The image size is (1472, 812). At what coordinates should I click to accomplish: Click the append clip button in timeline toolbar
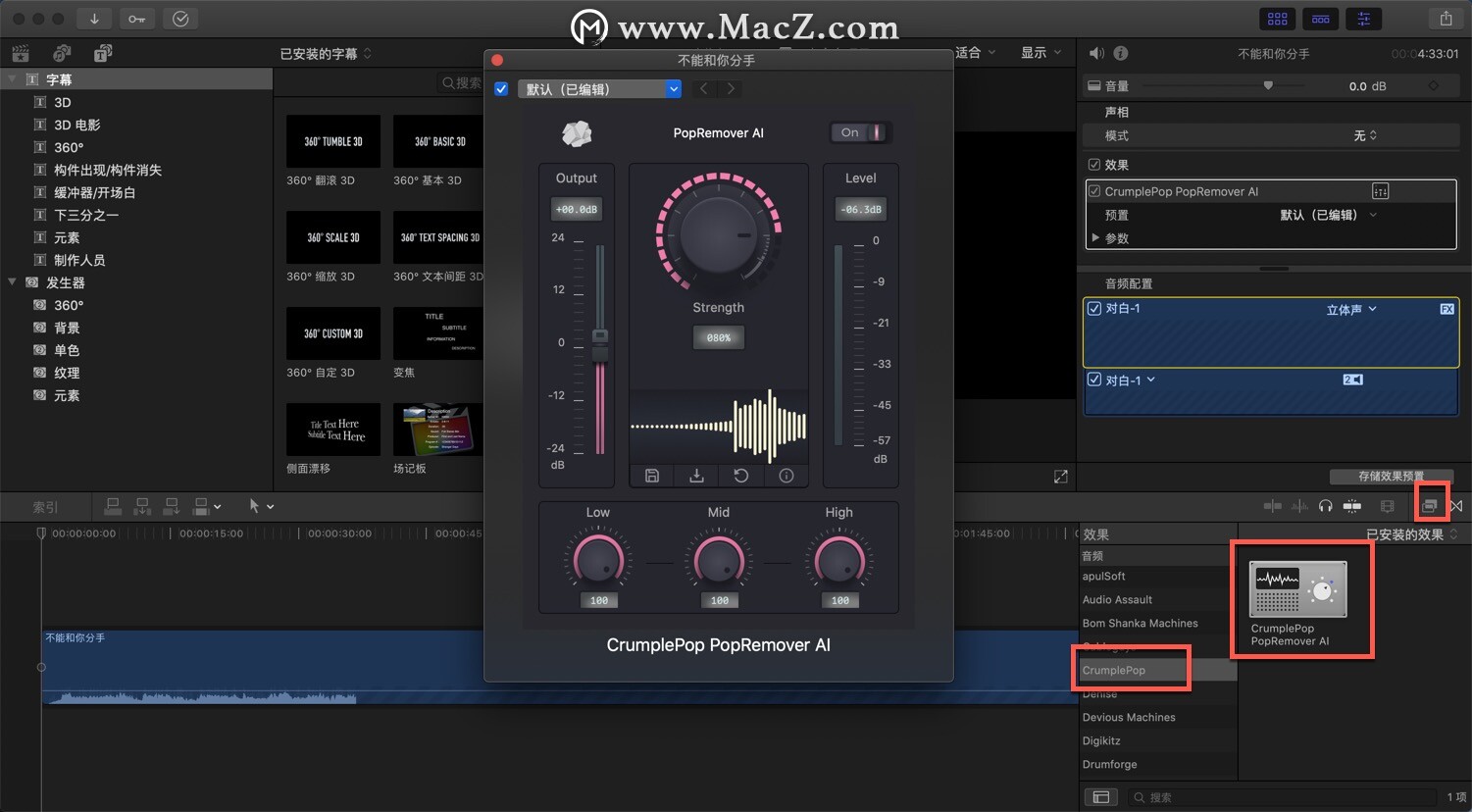pyautogui.click(x=172, y=506)
